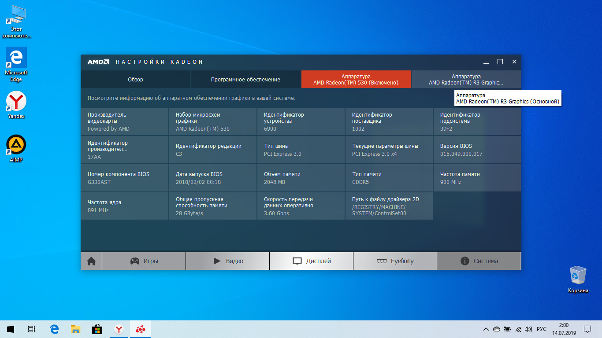The height and width of the screenshot is (338, 602).
Task: Open the volume speaker tray icon
Action: [x=528, y=329]
